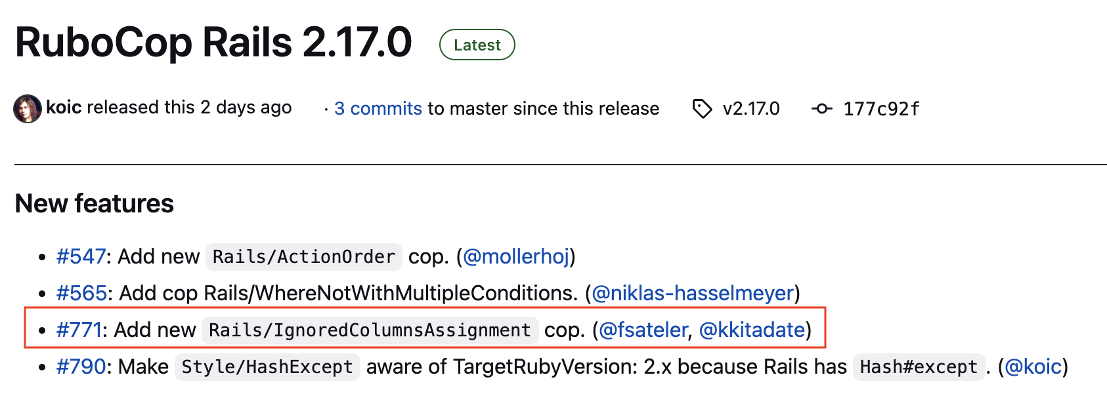The height and width of the screenshot is (396, 1107).
Task: Visit the @koic mention link
Action: (1033, 366)
